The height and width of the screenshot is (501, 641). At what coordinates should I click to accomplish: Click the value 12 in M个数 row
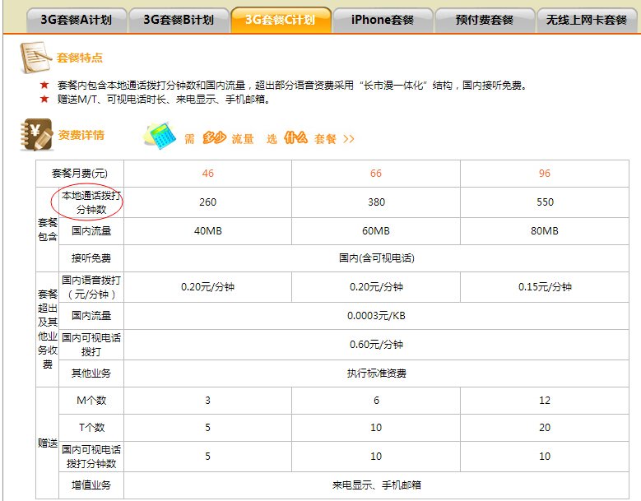pyautogui.click(x=545, y=401)
